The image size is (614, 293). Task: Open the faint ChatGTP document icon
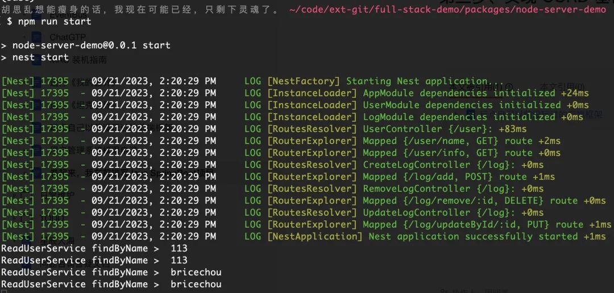point(36,37)
